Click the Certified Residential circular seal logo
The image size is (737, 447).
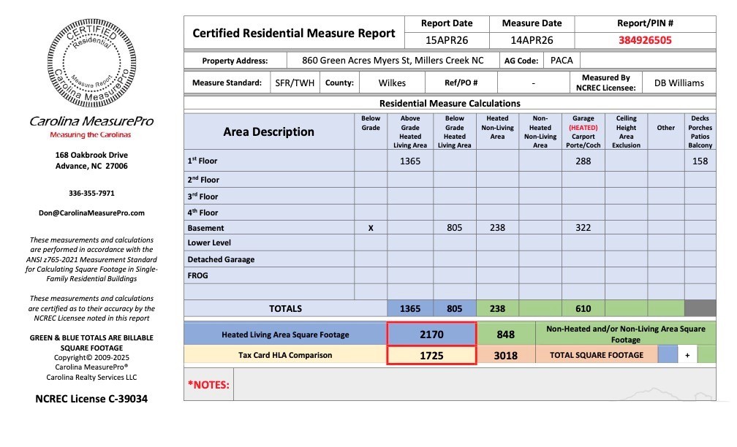pos(91,64)
